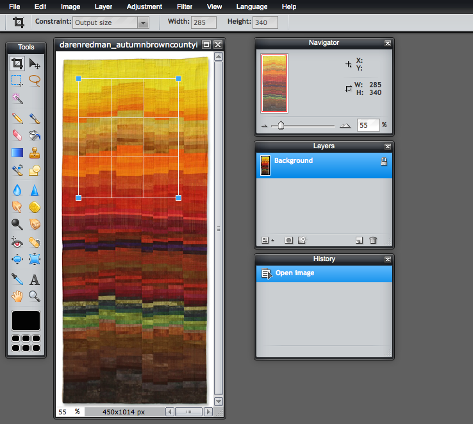Select the Paint Bucket tool

tap(35, 135)
